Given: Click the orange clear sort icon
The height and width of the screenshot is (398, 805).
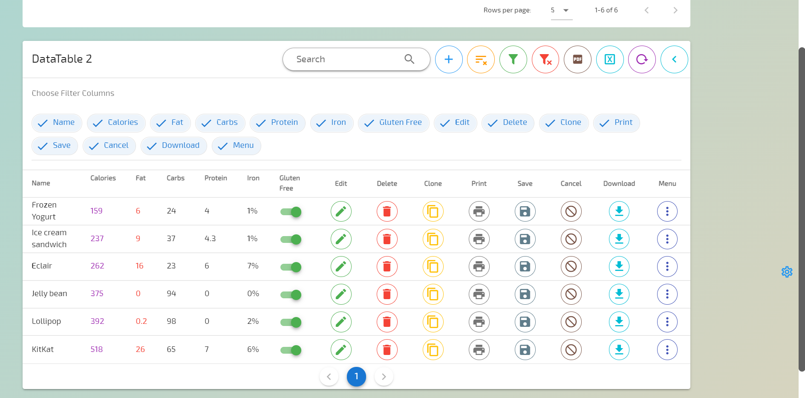Looking at the screenshot, I should (481, 60).
